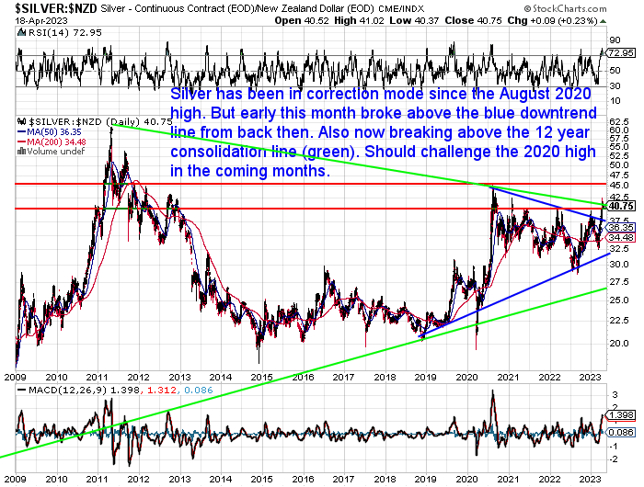Click the chart date 18-Apr-2023
Image resolution: width=644 pixels, height=487 pixels.
(x=41, y=20)
